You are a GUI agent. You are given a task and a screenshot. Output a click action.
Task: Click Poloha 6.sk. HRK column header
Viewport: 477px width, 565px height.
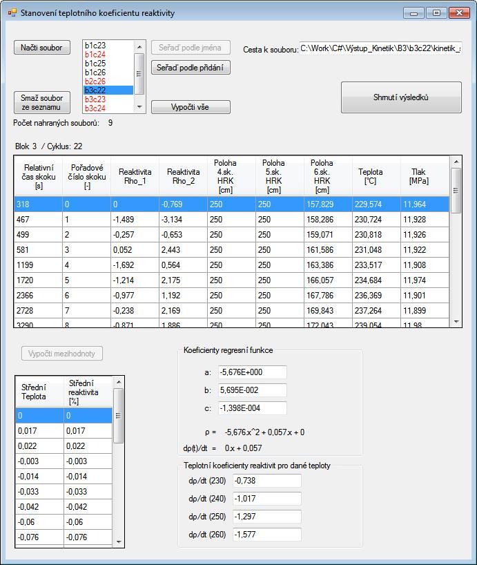[322, 177]
